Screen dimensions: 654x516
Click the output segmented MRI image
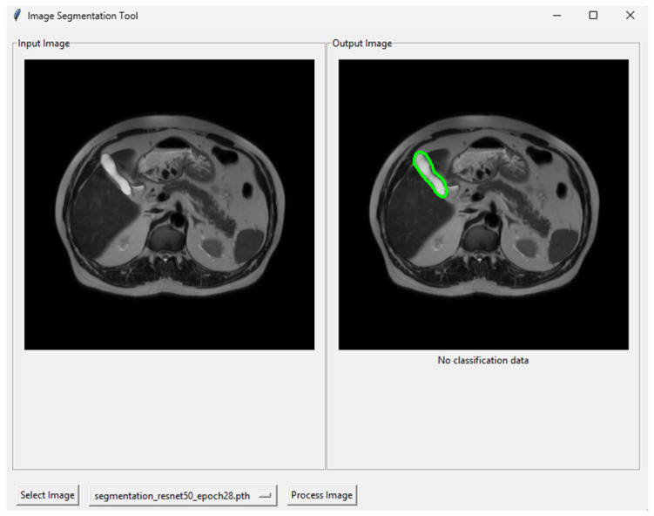483,205
